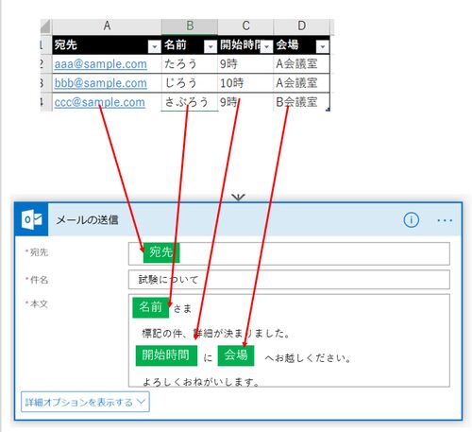Open the 宛先 column filter dropdown
Image resolution: width=472 pixels, height=432 pixels.
[x=154, y=47]
